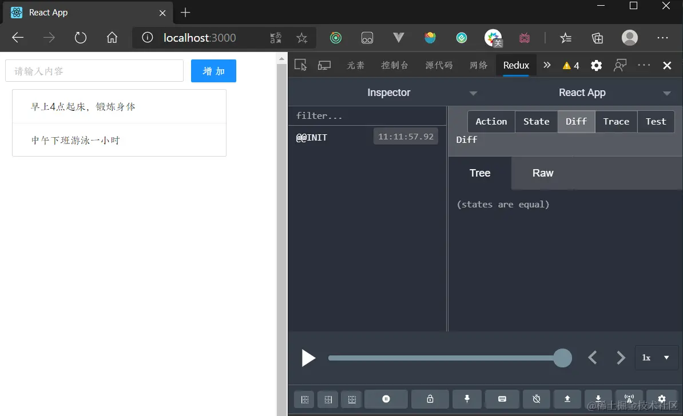This screenshot has height=416, width=683.
Task: Click the filter actions input field
Action: pos(367,116)
